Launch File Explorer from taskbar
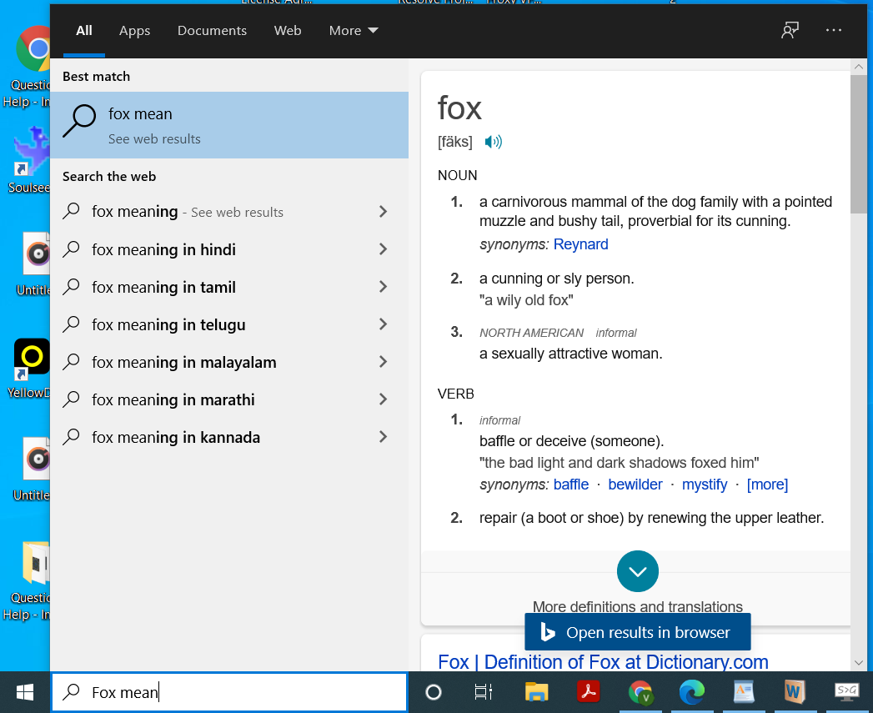Image resolution: width=873 pixels, height=713 pixels. pos(536,692)
